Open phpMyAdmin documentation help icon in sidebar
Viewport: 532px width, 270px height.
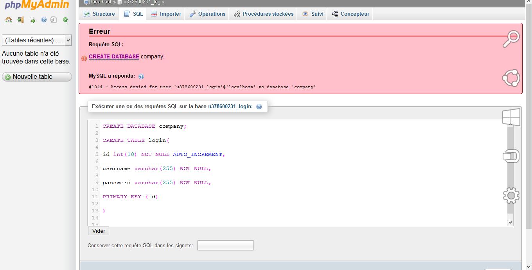(44, 20)
